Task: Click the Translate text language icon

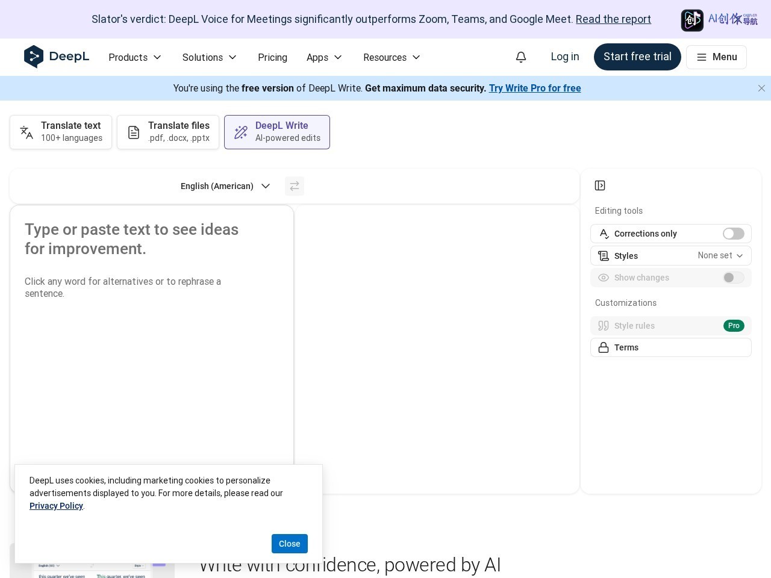Action: pos(27,132)
